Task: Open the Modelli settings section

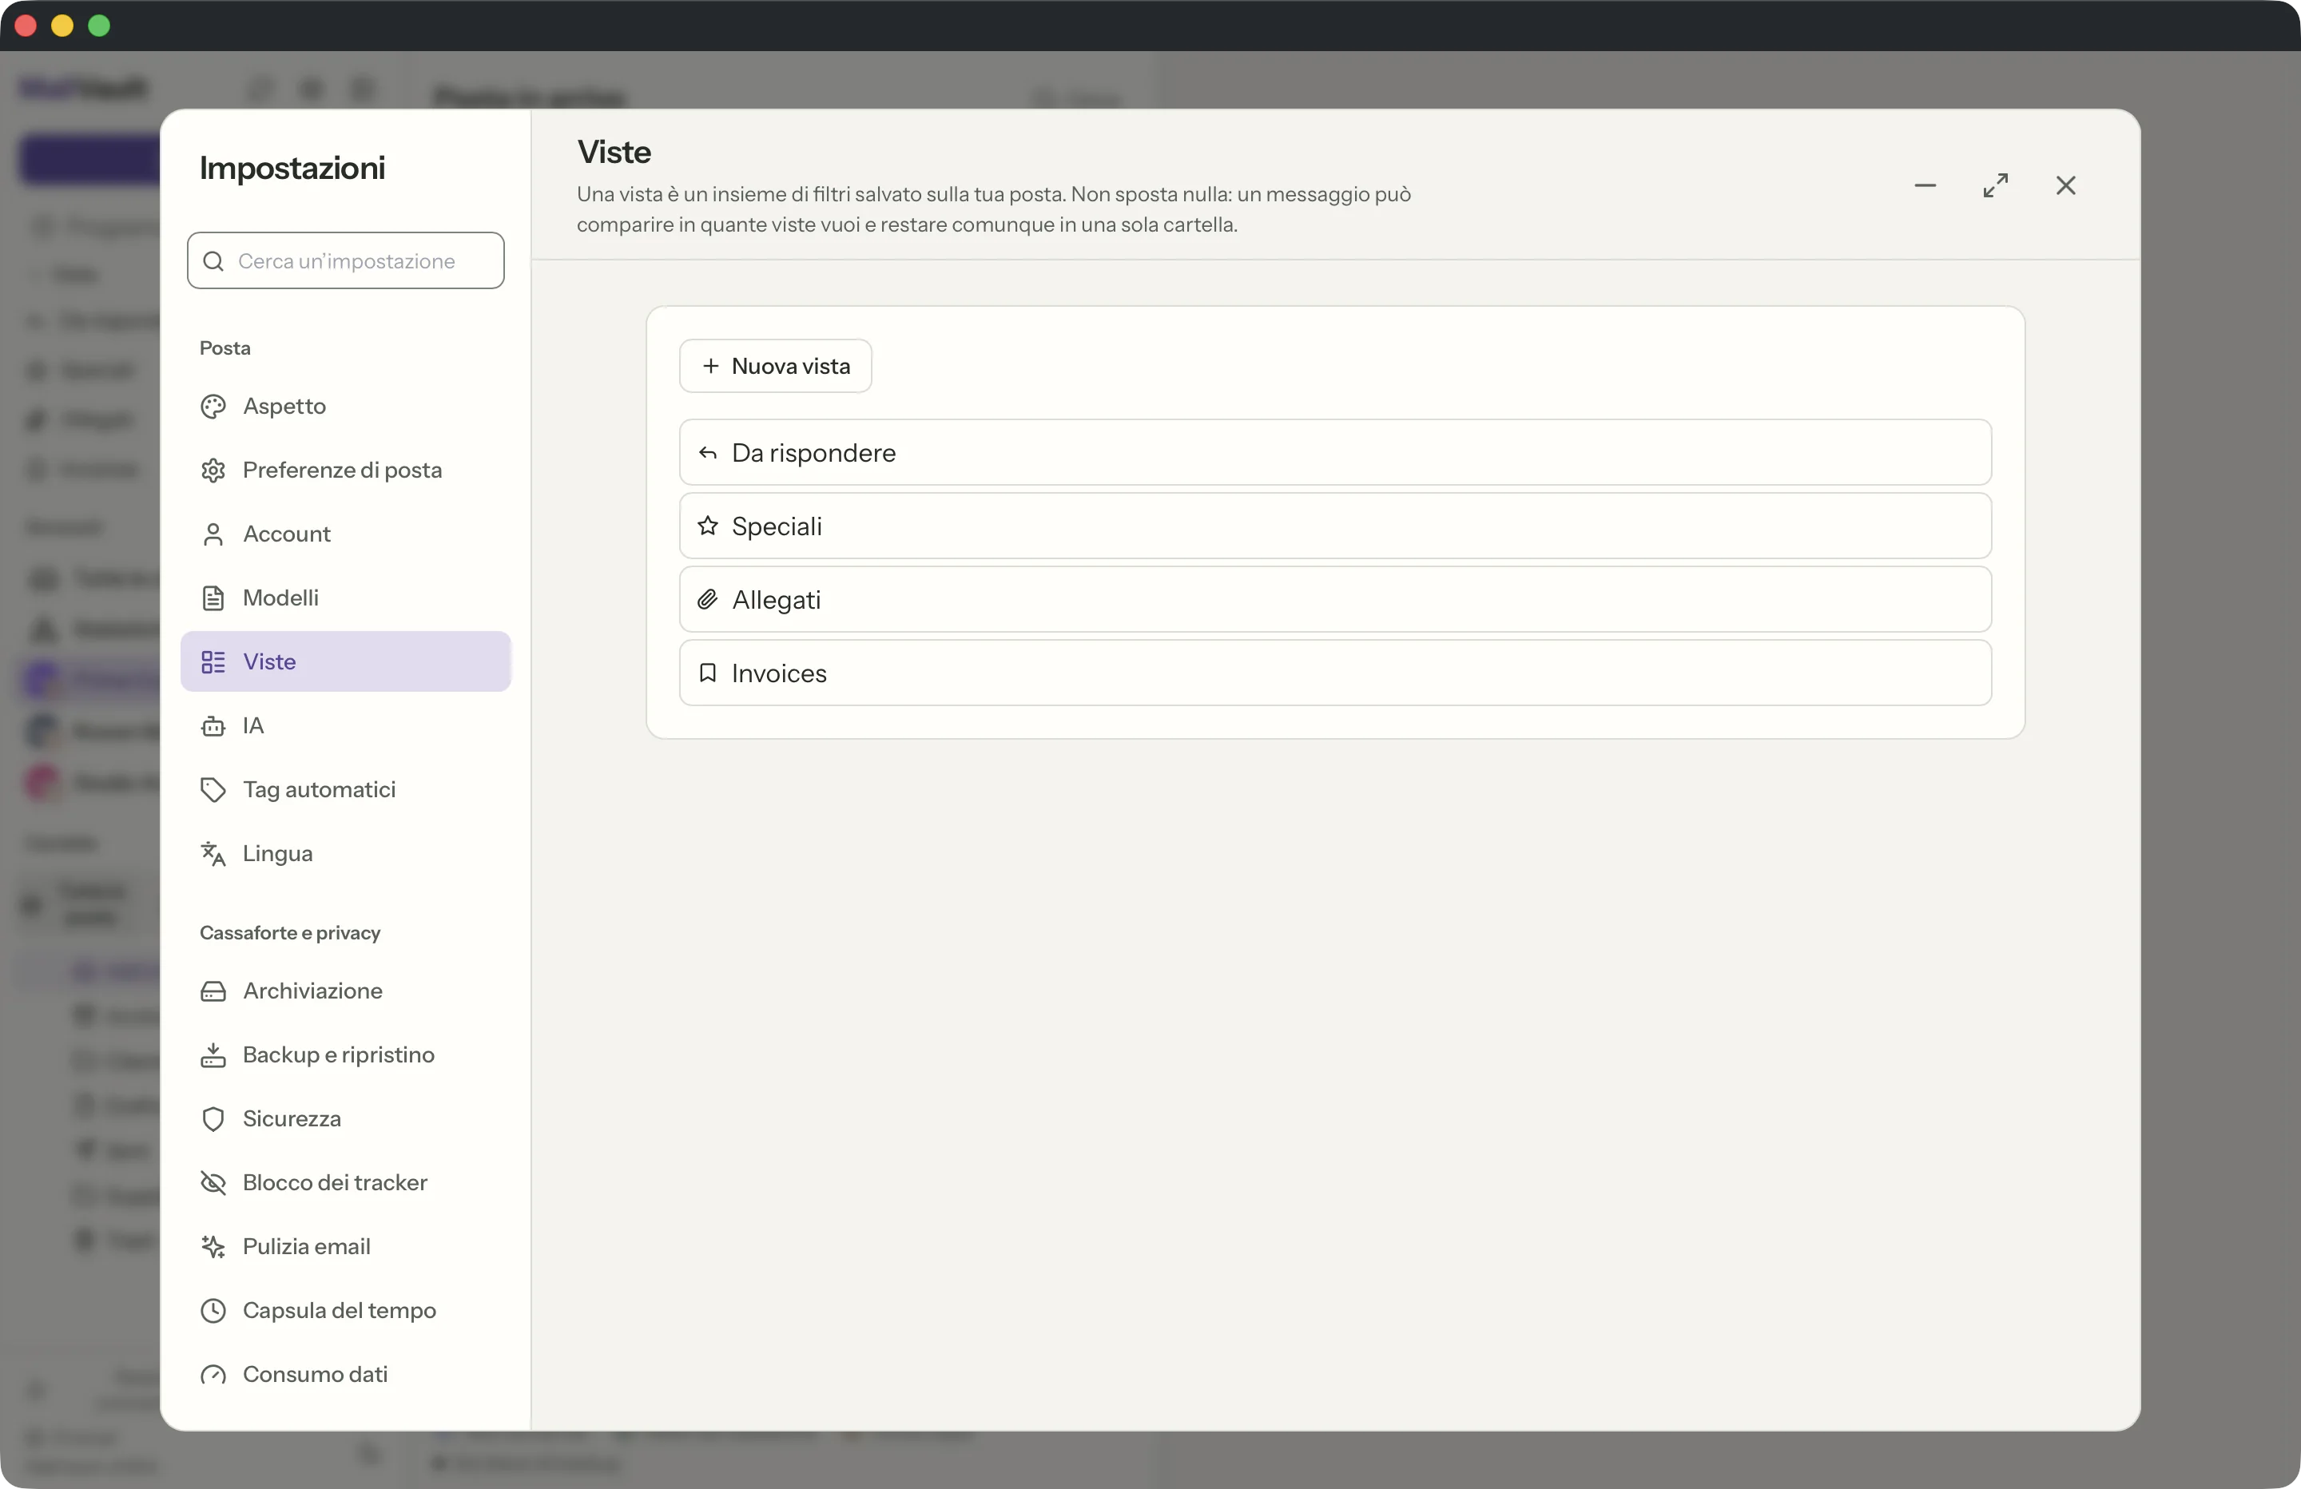Action: [x=345, y=598]
